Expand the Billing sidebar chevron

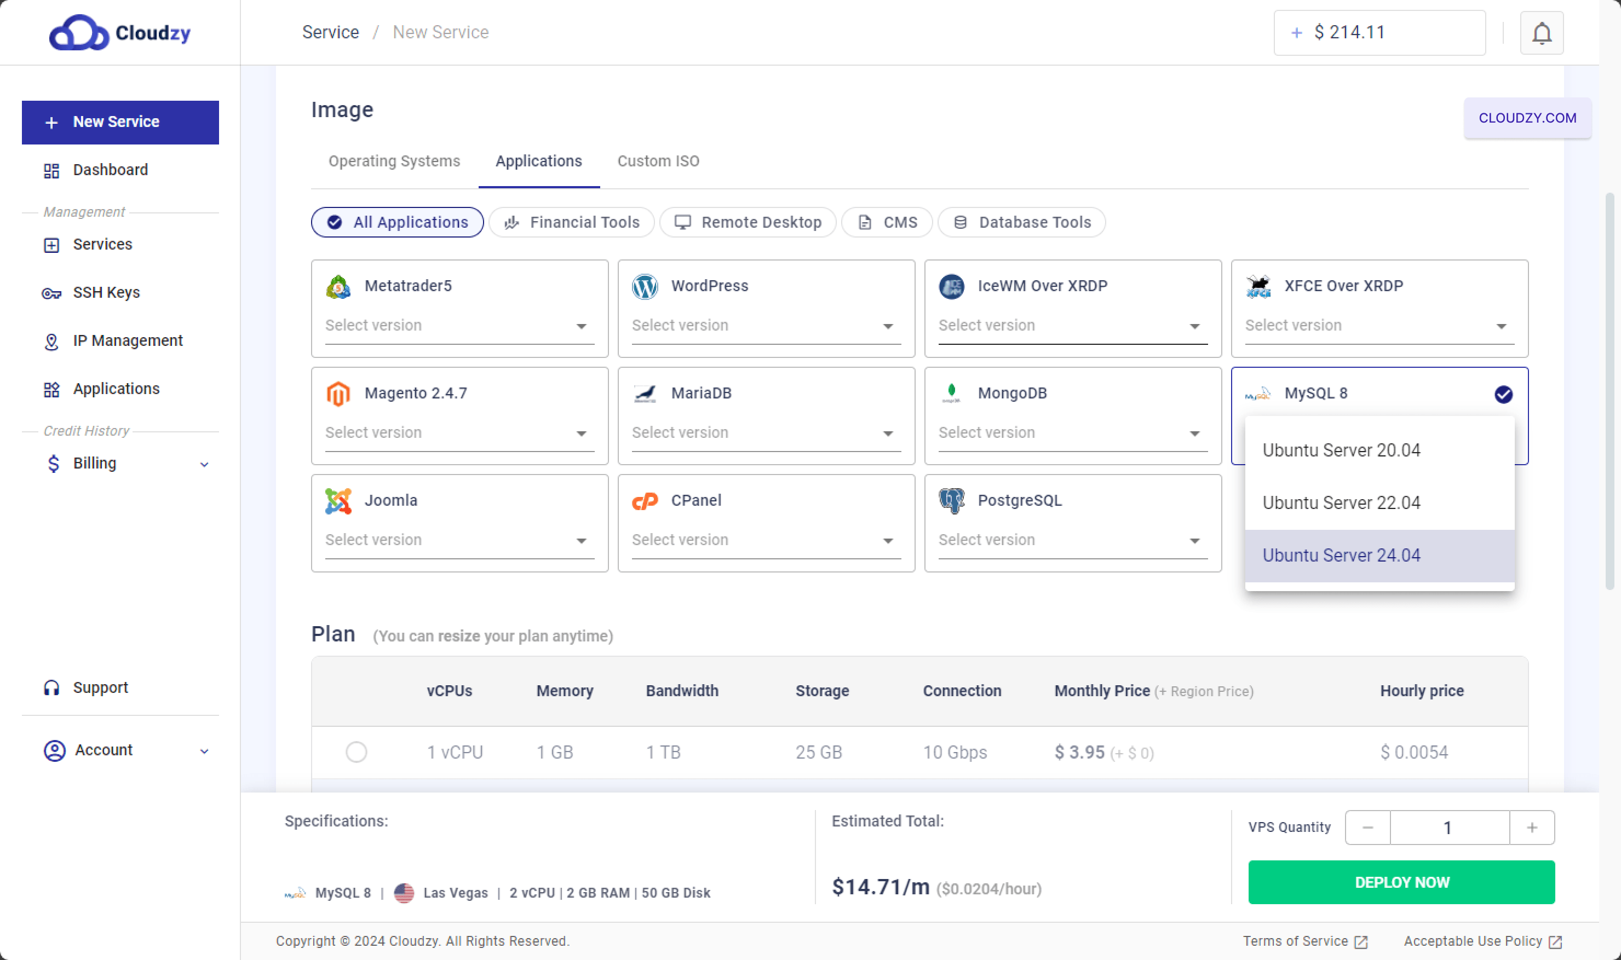pyautogui.click(x=204, y=465)
